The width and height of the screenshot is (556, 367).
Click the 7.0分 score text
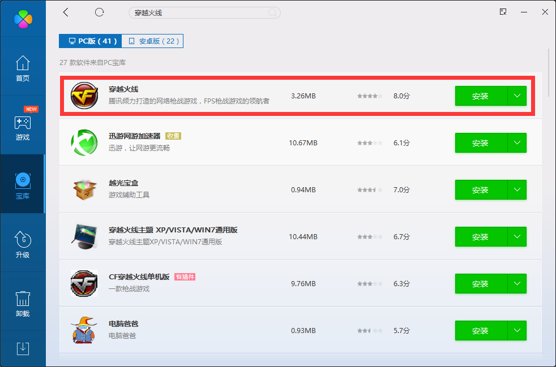pyautogui.click(x=401, y=190)
